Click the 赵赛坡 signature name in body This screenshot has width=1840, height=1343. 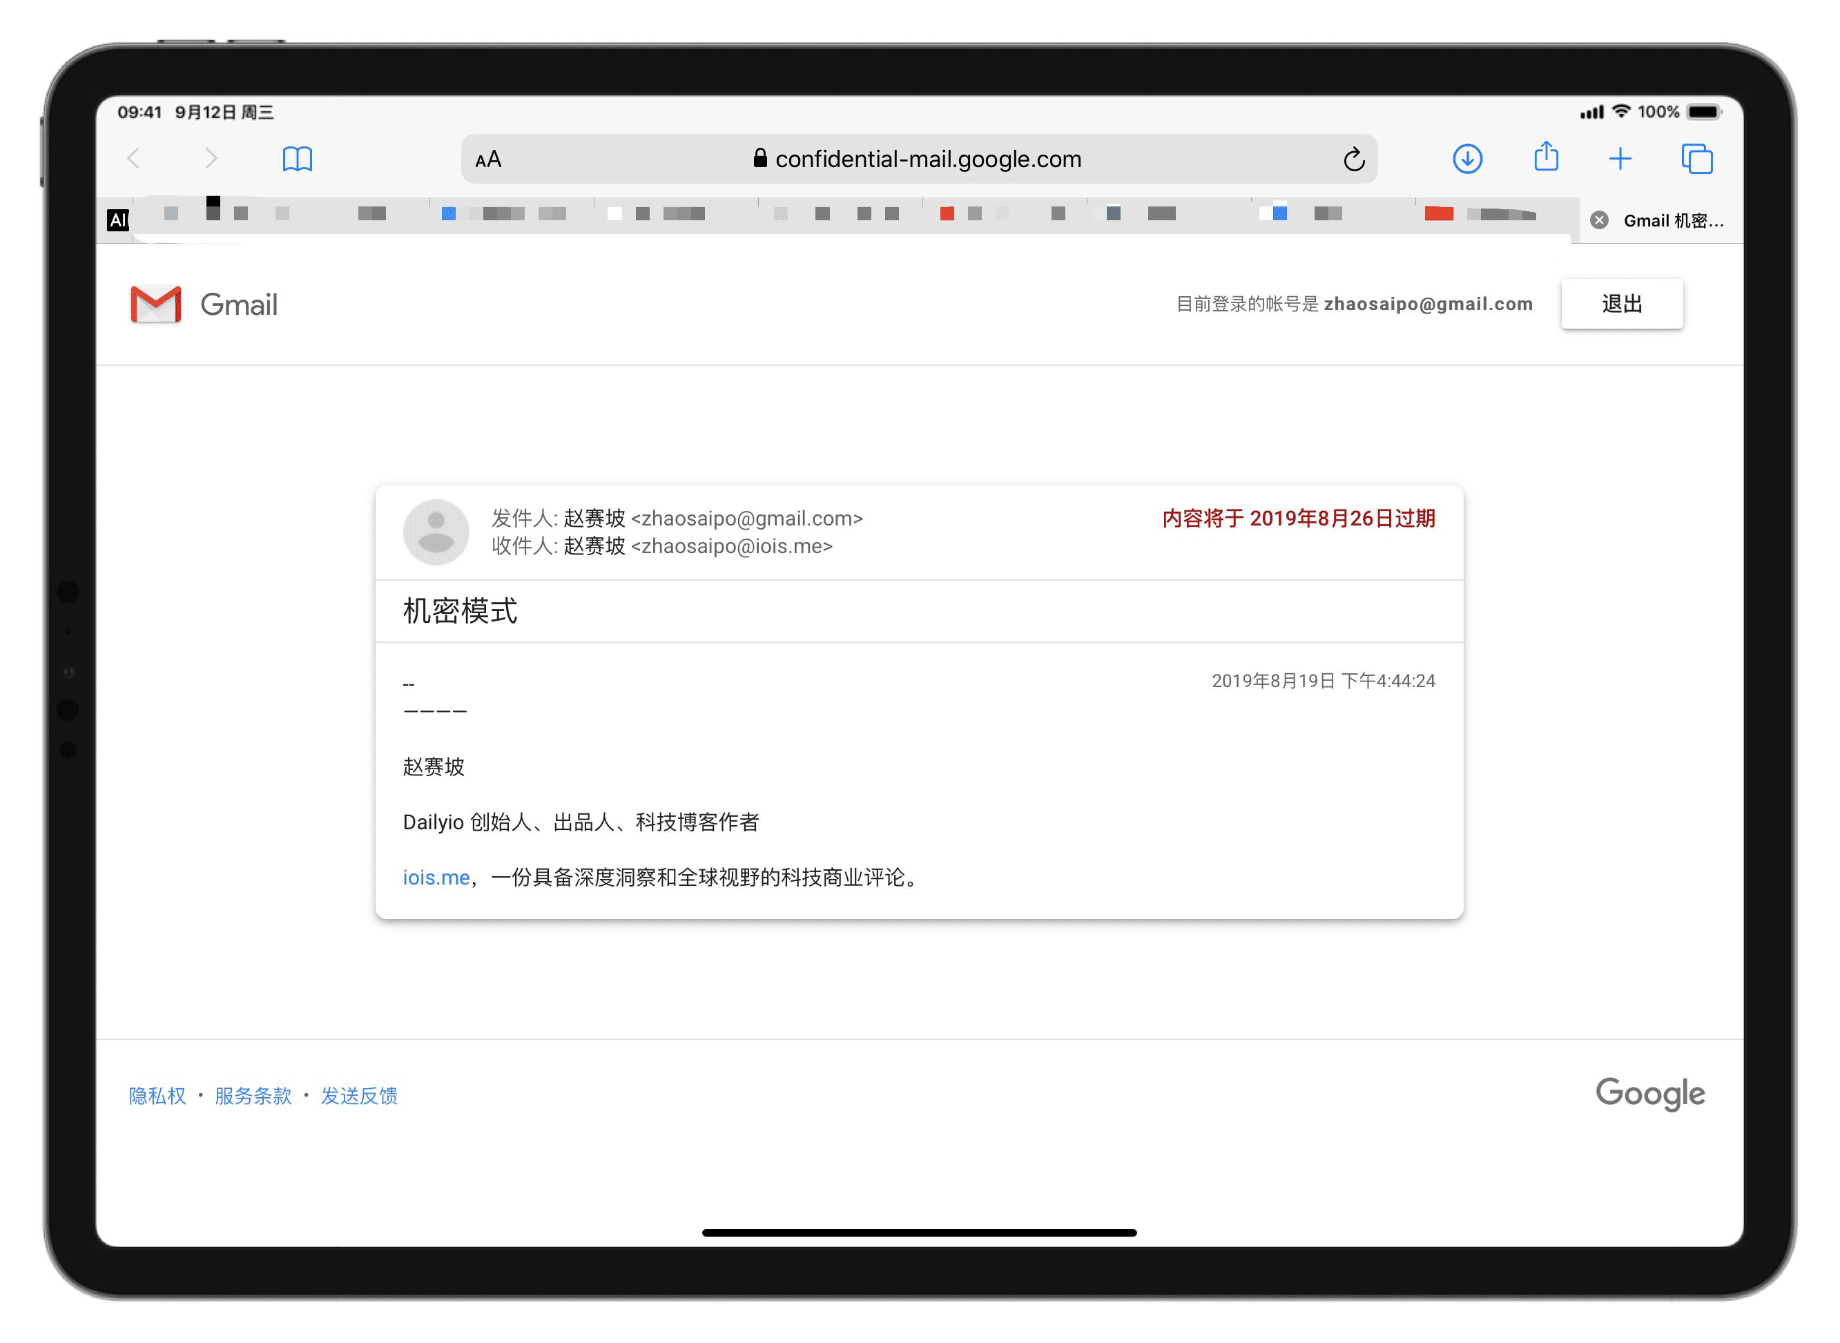pos(434,767)
